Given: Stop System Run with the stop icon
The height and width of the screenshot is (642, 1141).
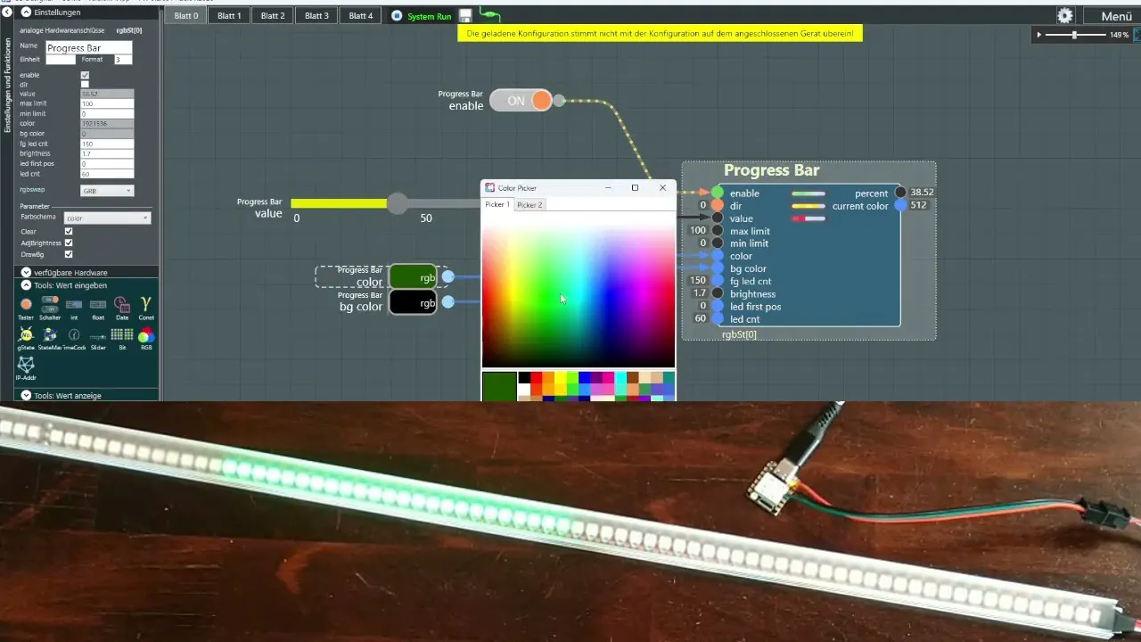Looking at the screenshot, I should (397, 16).
